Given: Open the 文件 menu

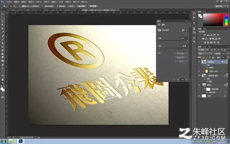Looking at the screenshot, I should click(x=9, y=2).
